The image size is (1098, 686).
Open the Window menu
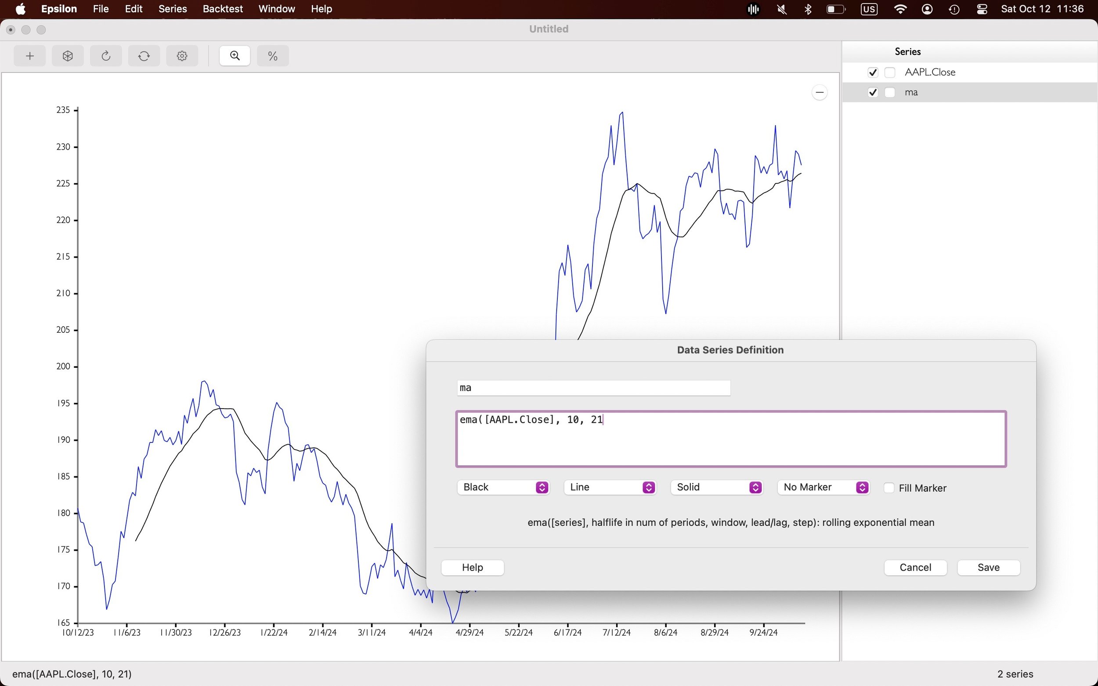tap(276, 9)
